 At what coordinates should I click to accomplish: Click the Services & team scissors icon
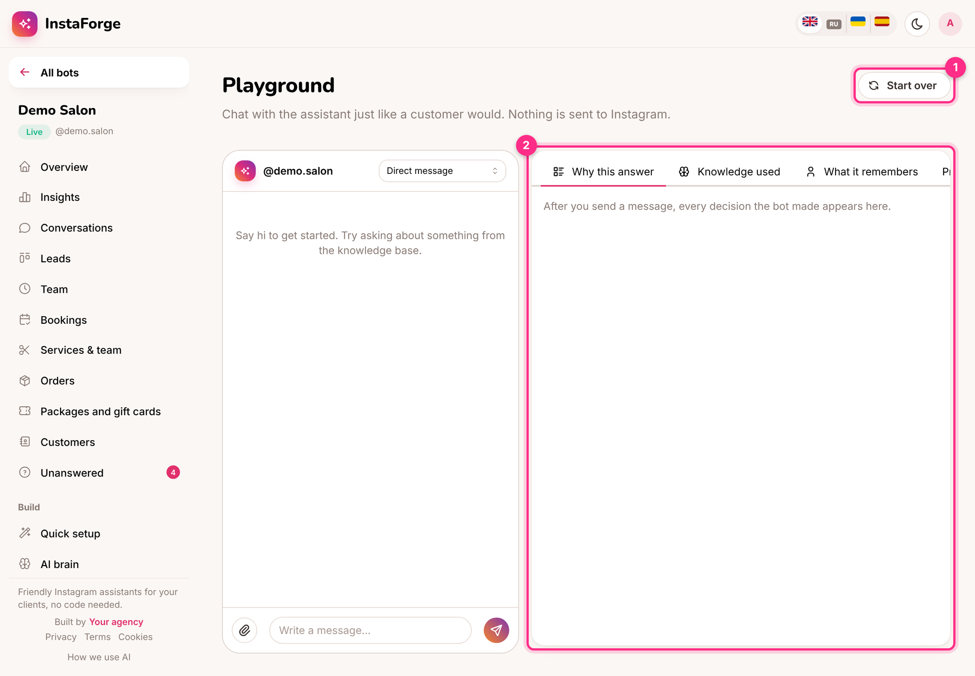click(24, 350)
